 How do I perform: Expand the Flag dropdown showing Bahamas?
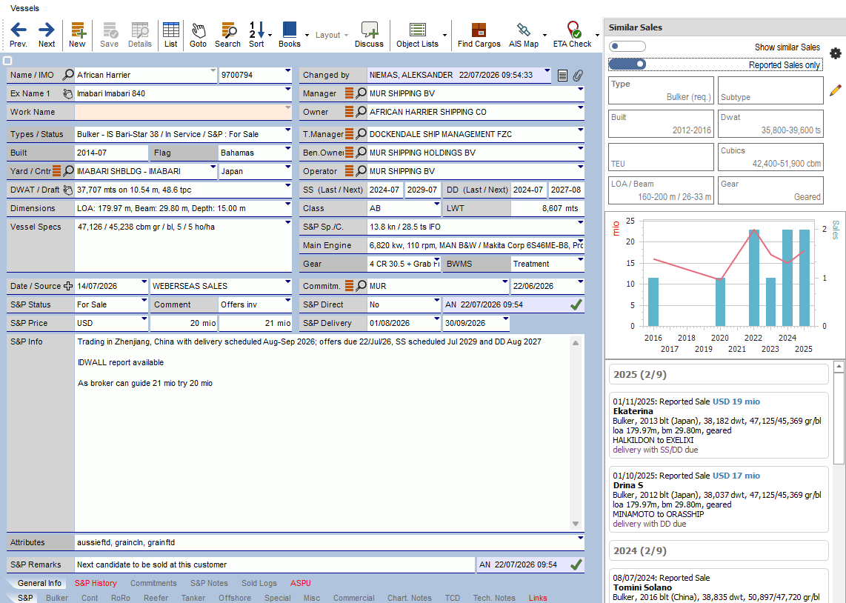tap(287, 149)
